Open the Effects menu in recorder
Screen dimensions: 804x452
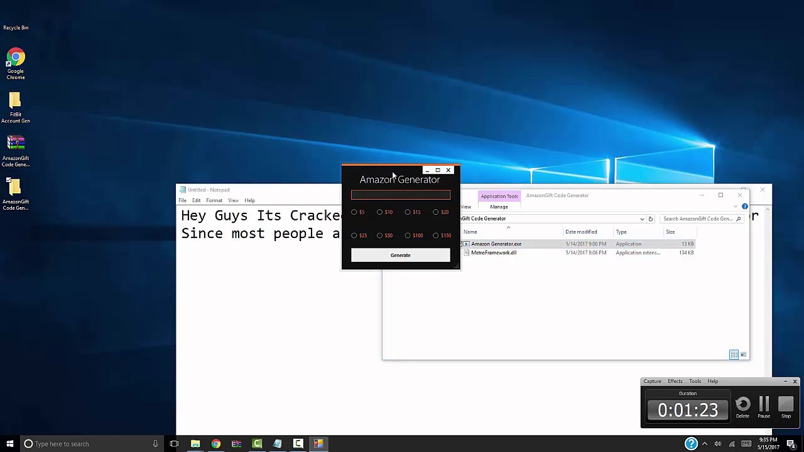[x=675, y=381]
